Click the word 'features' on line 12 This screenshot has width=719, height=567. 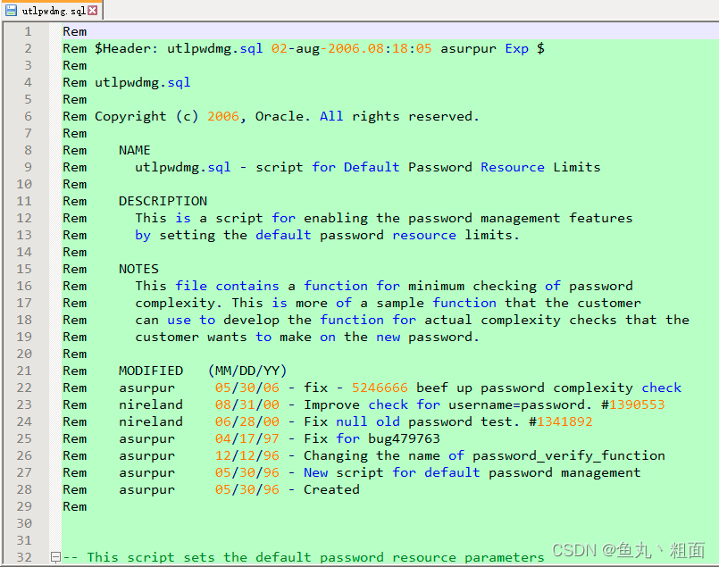[x=601, y=218]
